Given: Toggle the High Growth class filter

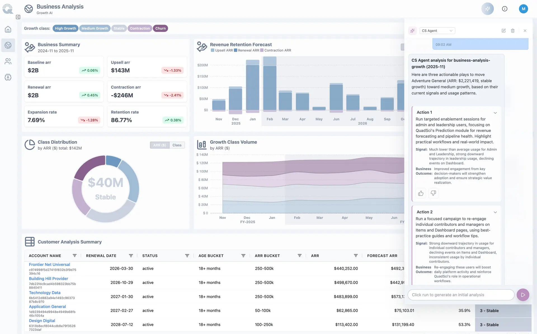Looking at the screenshot, I should tap(65, 28).
